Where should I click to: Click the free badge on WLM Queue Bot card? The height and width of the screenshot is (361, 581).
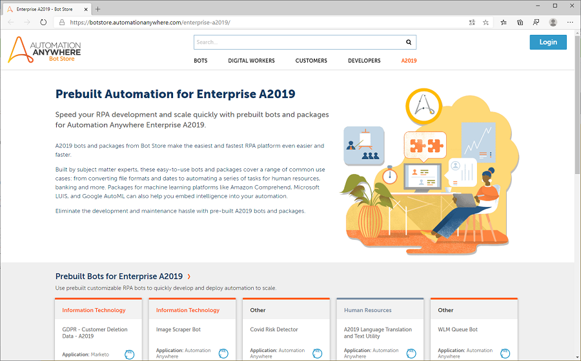[x=505, y=353]
